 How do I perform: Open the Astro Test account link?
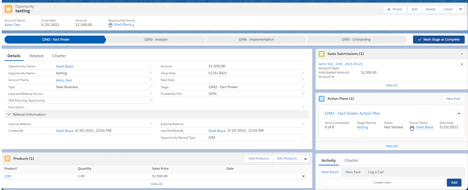pos(12,25)
